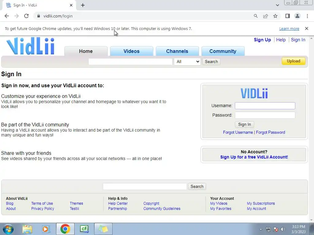Screen dimensions: 314x235
Task: Open the Learn more link
Action: pyautogui.click(x=289, y=28)
